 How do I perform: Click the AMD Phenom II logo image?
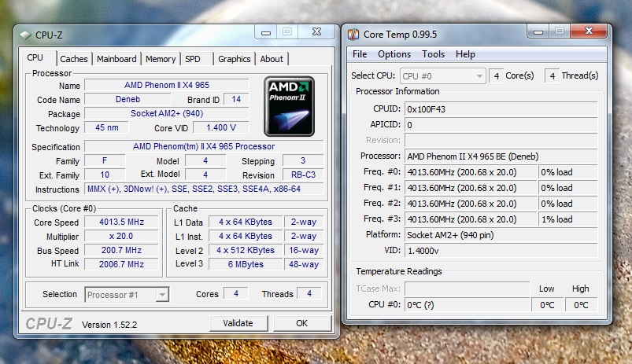coord(289,106)
